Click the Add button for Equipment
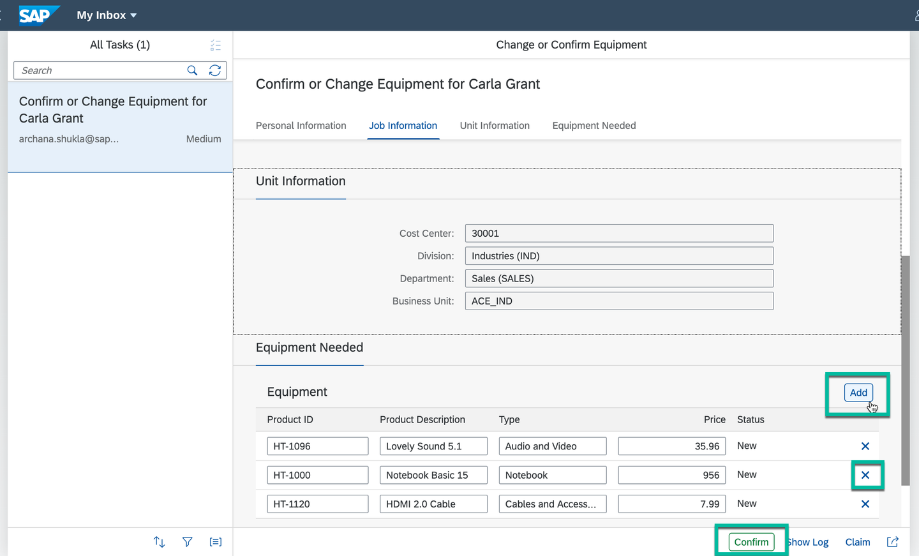The image size is (919, 556). pos(858,393)
